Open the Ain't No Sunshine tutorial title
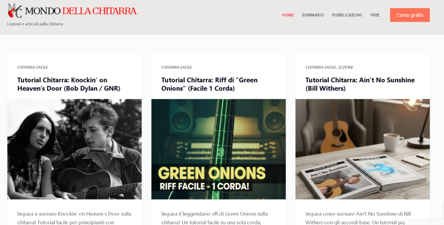Screen dimensions: 444x225 click(x=360, y=84)
